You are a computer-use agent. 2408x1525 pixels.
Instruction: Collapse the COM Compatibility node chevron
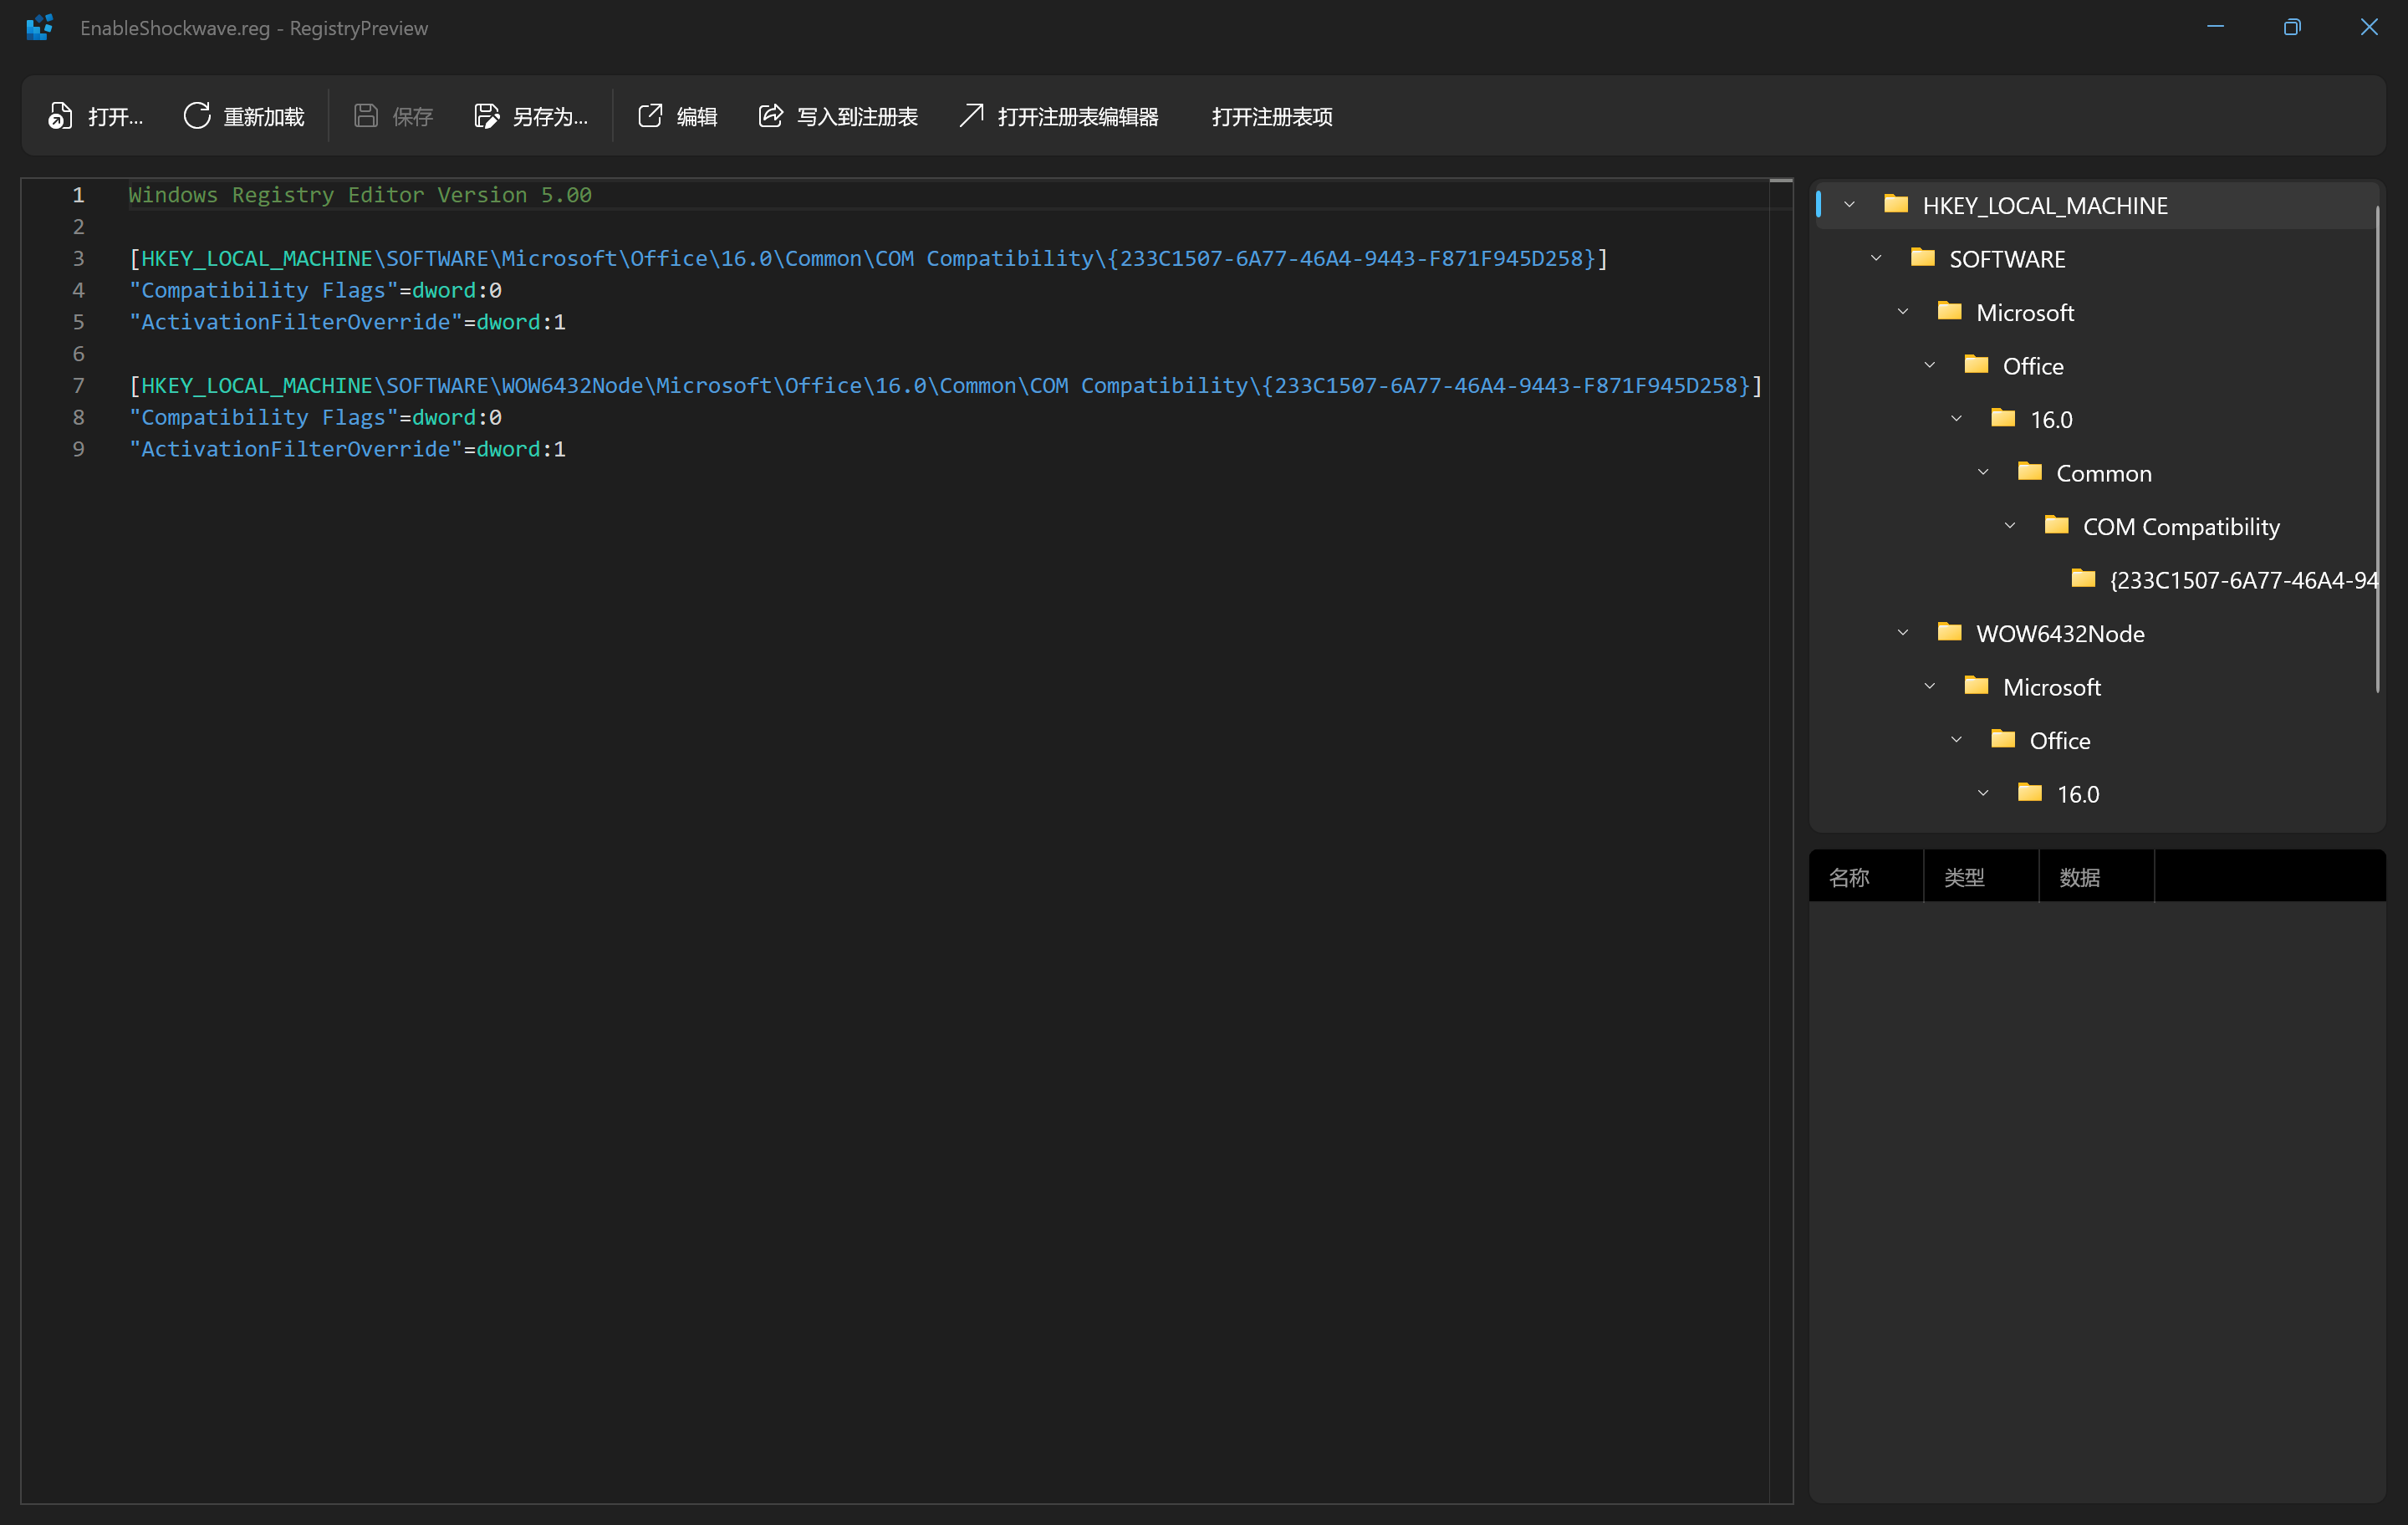pos(2010,526)
